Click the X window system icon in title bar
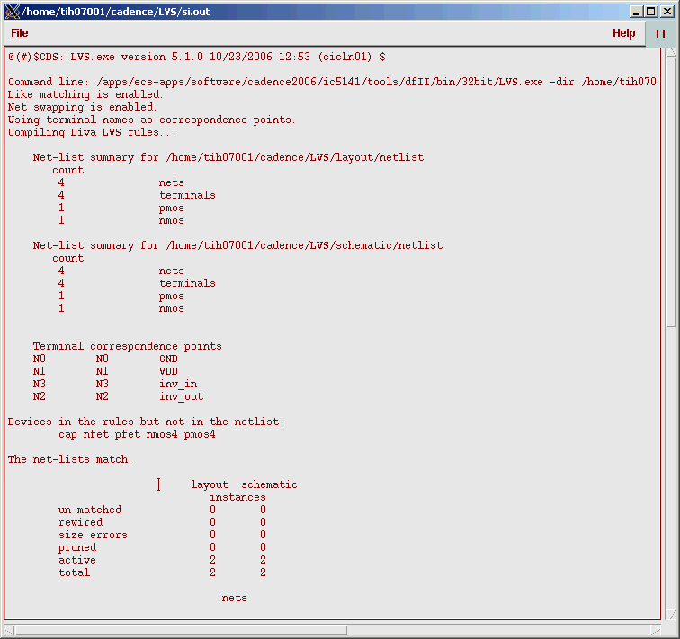Image resolution: width=680 pixels, height=639 pixels. coord(12,11)
